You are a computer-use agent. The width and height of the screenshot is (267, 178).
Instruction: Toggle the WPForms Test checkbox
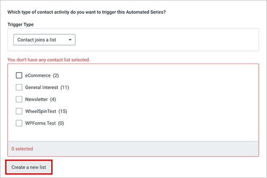point(19,123)
